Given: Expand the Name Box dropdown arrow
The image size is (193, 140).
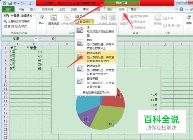Looking at the screenshot, I should 36,39.
